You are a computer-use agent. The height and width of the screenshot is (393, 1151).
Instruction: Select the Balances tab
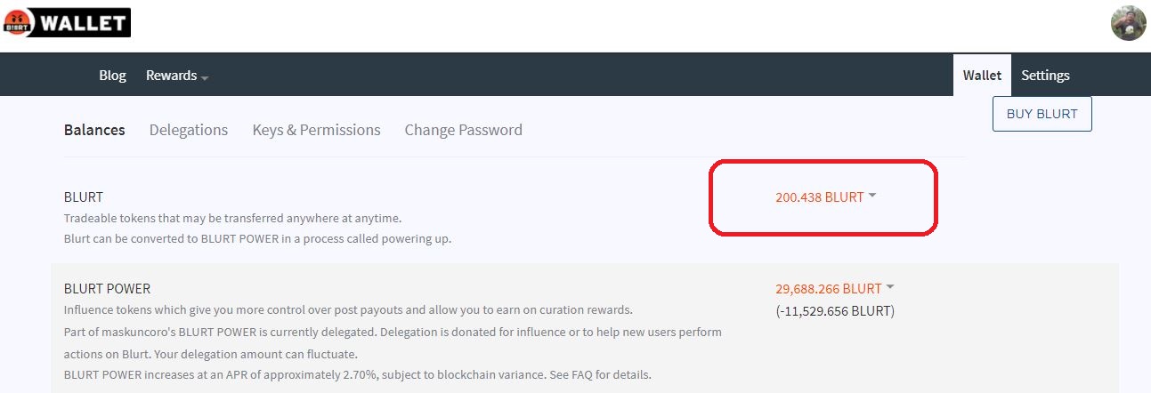pyautogui.click(x=94, y=130)
